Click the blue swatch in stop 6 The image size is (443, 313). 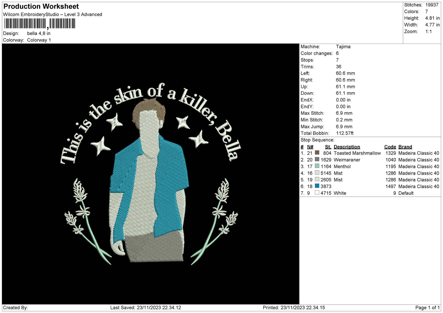coord(317,186)
